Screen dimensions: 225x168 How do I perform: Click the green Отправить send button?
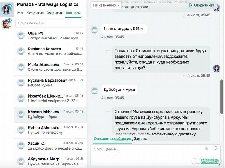click(210, 161)
